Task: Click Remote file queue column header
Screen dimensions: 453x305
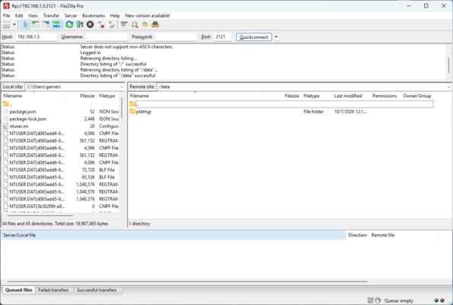Action: click(404, 236)
